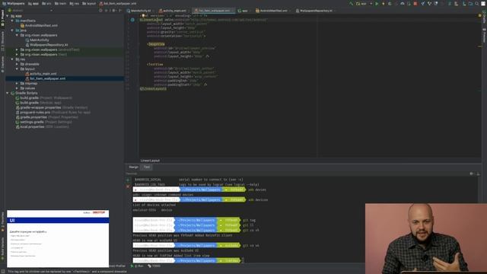Click the UI slide thumbnail overlay
The image size is (487, 274).
(58, 238)
